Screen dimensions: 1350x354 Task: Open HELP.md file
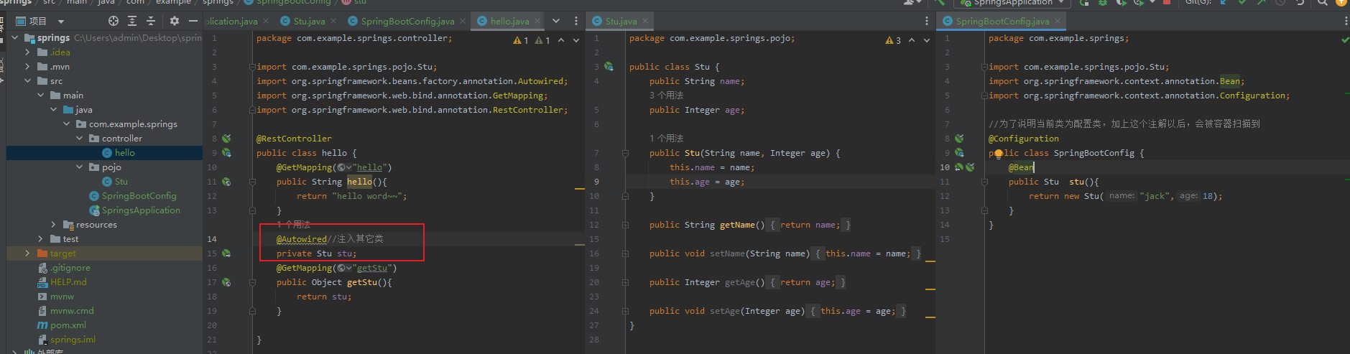[62, 281]
